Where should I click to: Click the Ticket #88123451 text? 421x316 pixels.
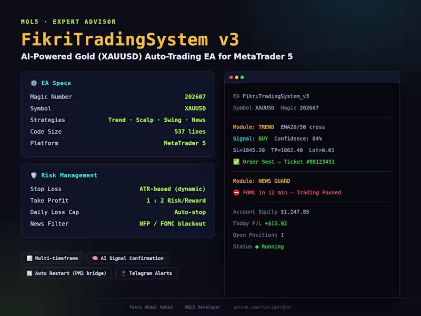[x=309, y=162]
